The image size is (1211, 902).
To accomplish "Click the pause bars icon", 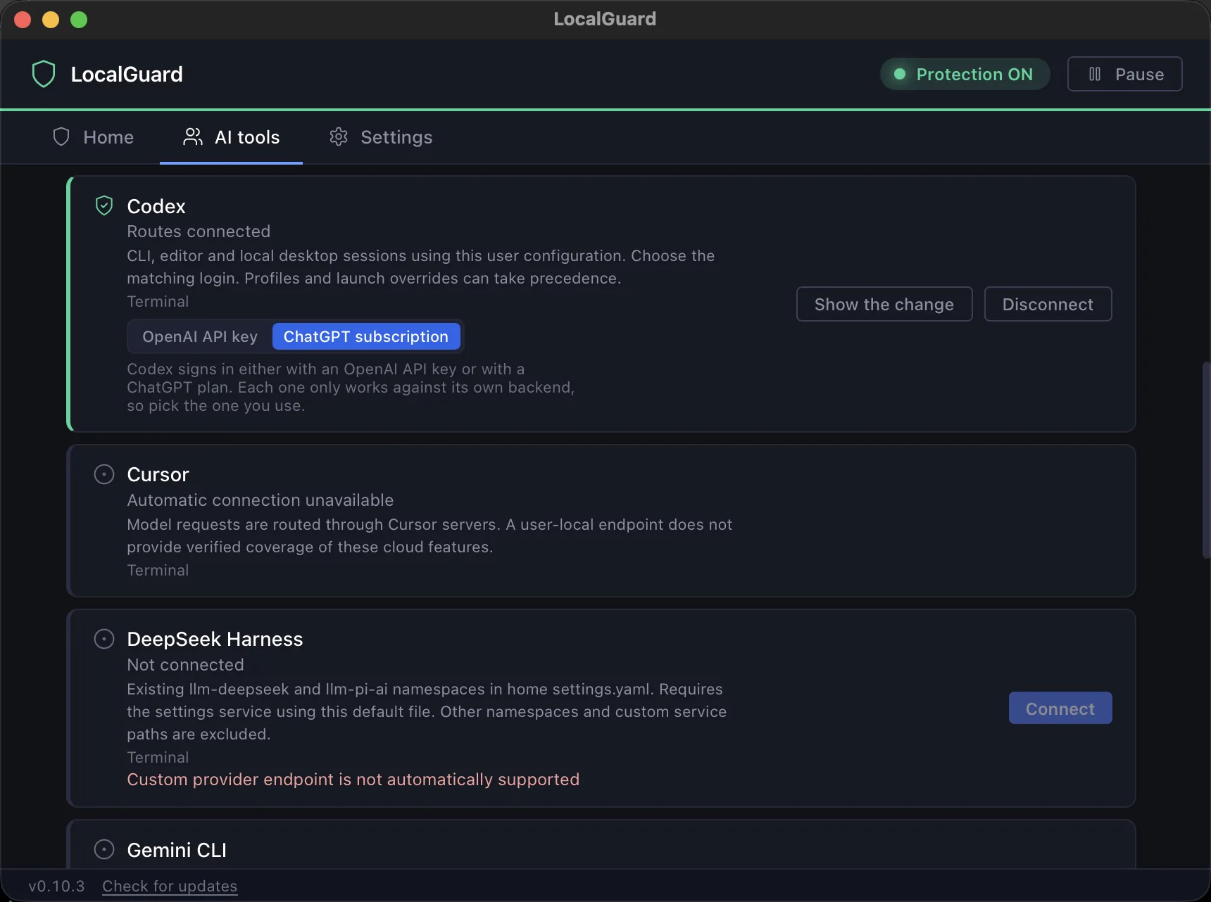I will point(1095,74).
